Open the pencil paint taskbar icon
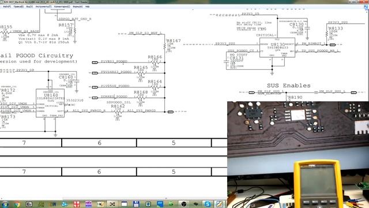This screenshot has height=208, width=369. pyautogui.click(x=219, y=204)
